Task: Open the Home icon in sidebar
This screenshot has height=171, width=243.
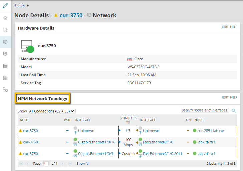Action: (5, 18)
